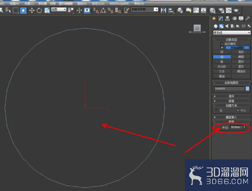Toggle the Window/Crossing selection button
Screen dimensions: 252x191
(23, 10)
